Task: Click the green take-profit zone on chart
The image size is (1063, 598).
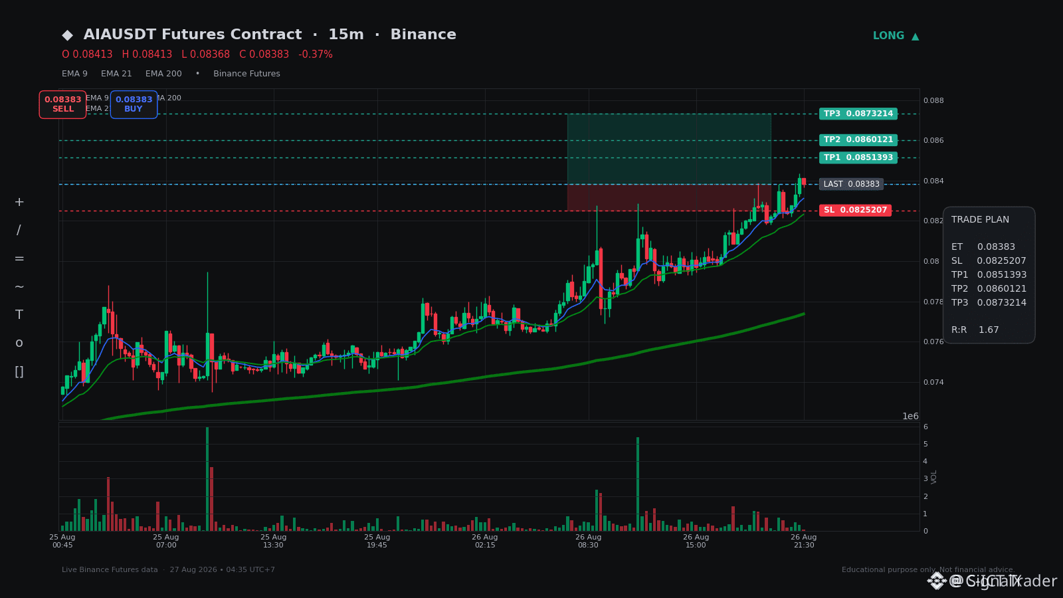Action: tap(669, 149)
